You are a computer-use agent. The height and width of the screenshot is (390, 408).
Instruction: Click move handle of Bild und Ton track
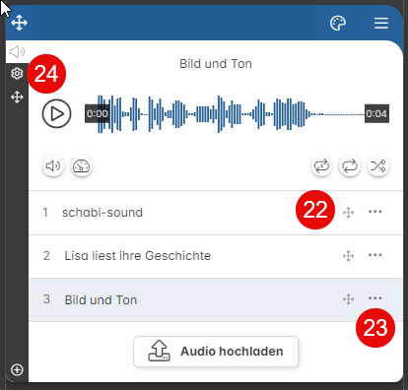click(348, 299)
